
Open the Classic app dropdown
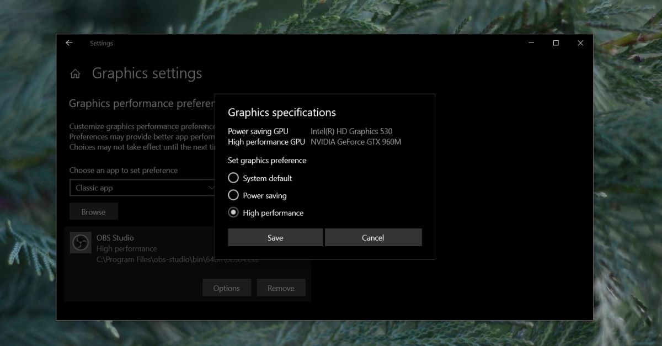click(x=143, y=188)
